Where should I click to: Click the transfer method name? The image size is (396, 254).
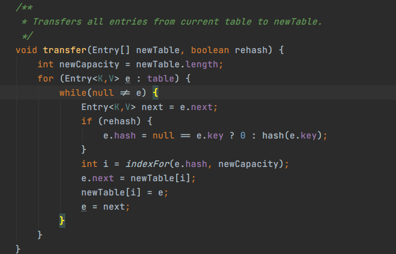tap(62, 50)
